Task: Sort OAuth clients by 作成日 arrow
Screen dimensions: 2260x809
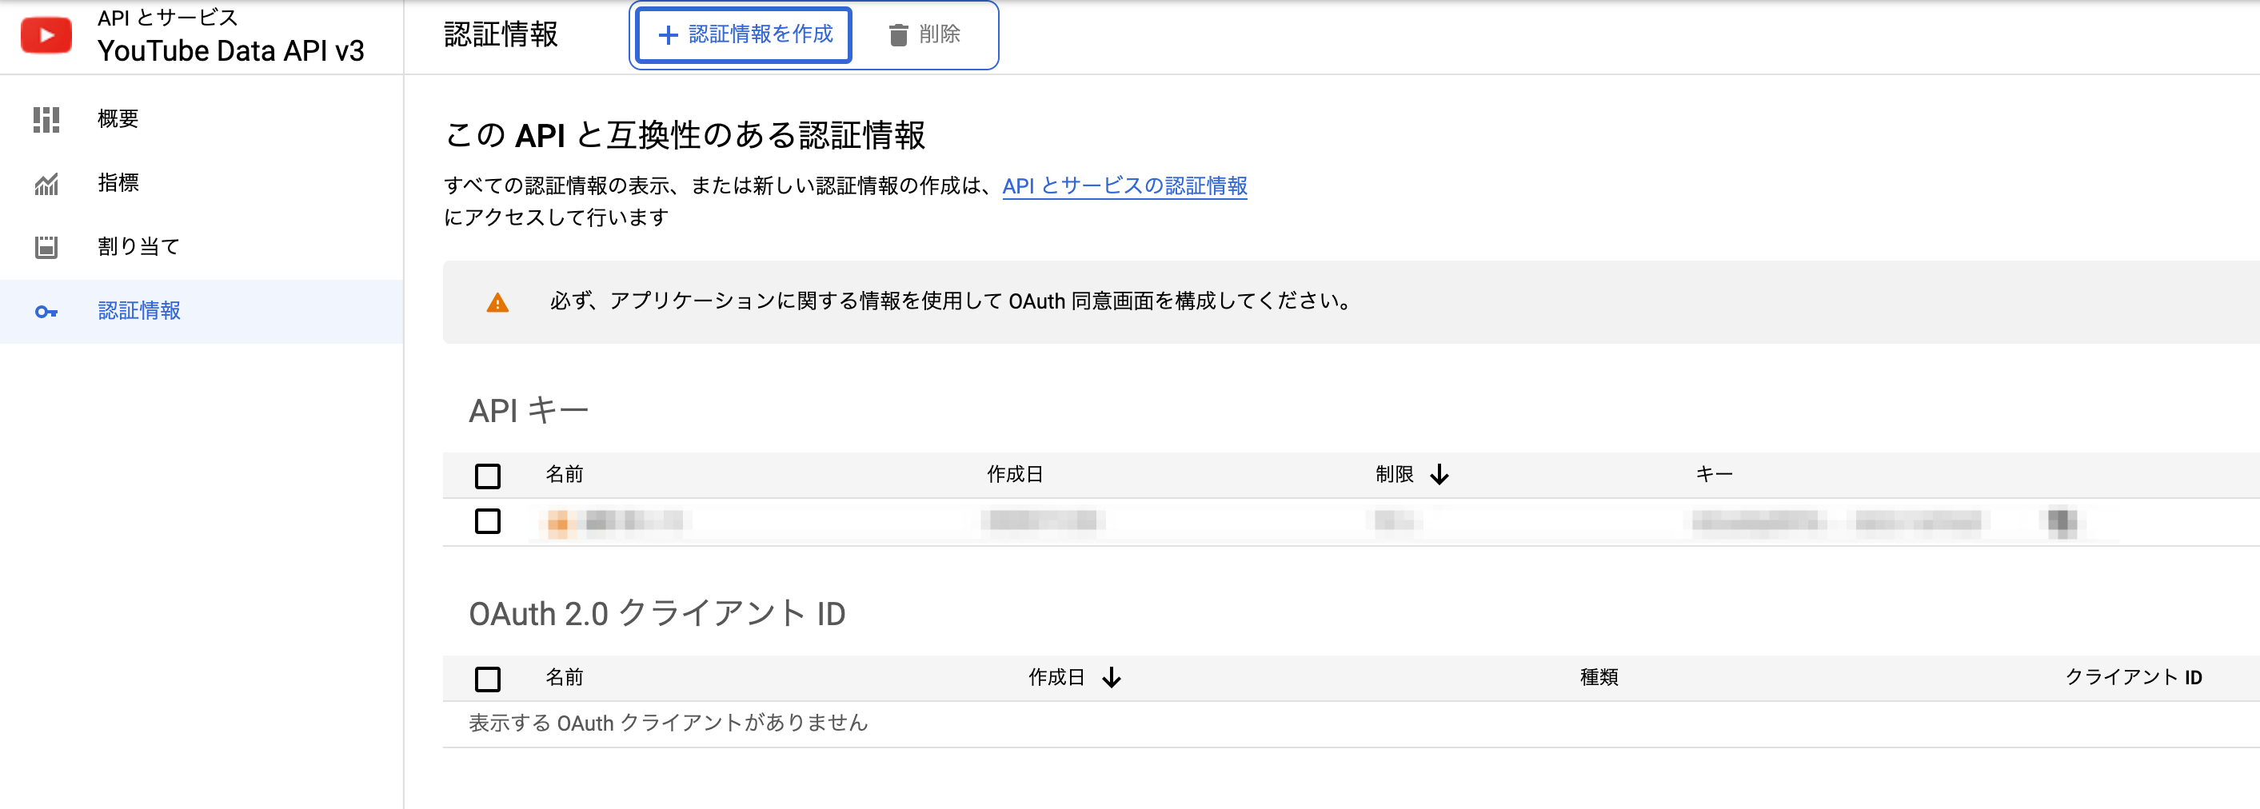Action: click(1112, 677)
